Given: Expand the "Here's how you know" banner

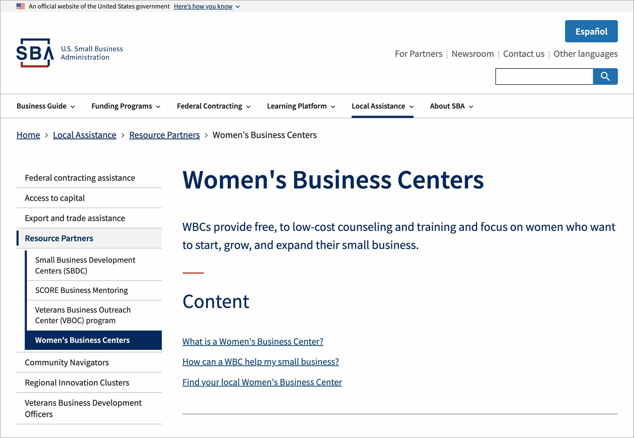Looking at the screenshot, I should [206, 6].
